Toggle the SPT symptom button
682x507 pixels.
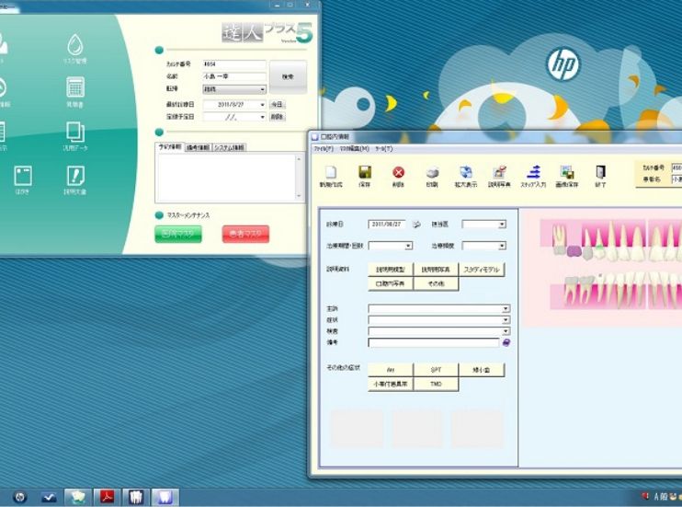[x=436, y=370]
